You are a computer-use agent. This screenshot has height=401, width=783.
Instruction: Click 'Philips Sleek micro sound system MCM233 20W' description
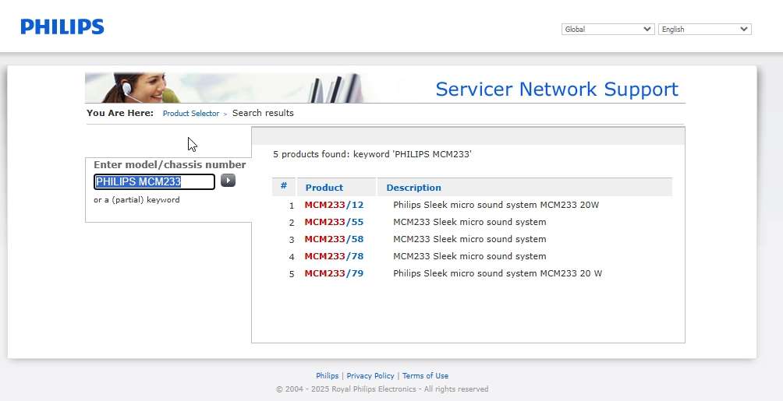tap(496, 205)
